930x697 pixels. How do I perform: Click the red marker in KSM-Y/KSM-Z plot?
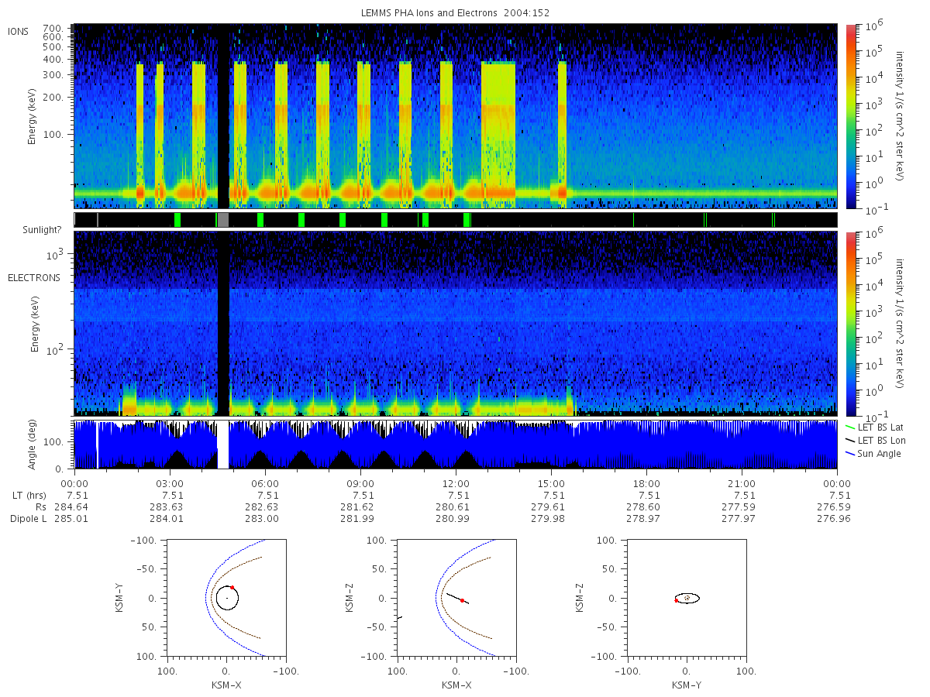[x=677, y=600]
